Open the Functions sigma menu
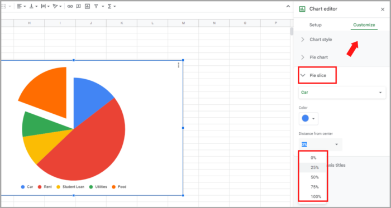Screen dimensions: 391x208 pos(112,7)
